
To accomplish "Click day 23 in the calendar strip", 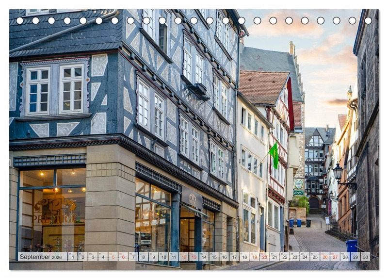I will 294,257.
